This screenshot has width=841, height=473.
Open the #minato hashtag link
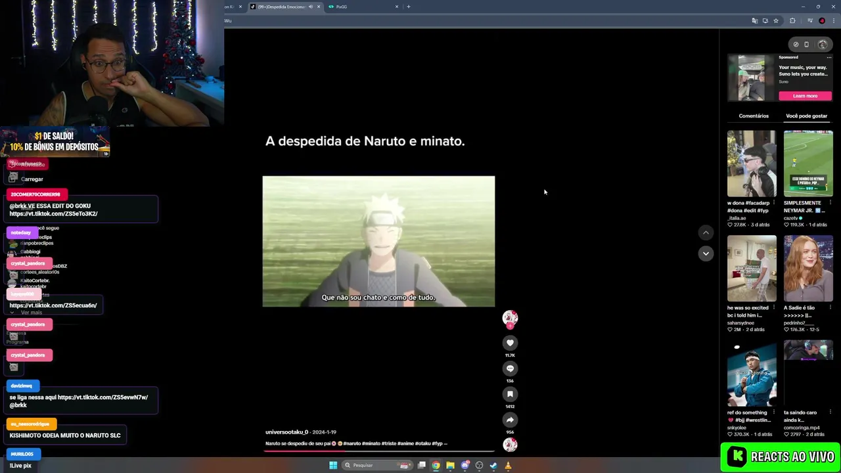(x=371, y=443)
